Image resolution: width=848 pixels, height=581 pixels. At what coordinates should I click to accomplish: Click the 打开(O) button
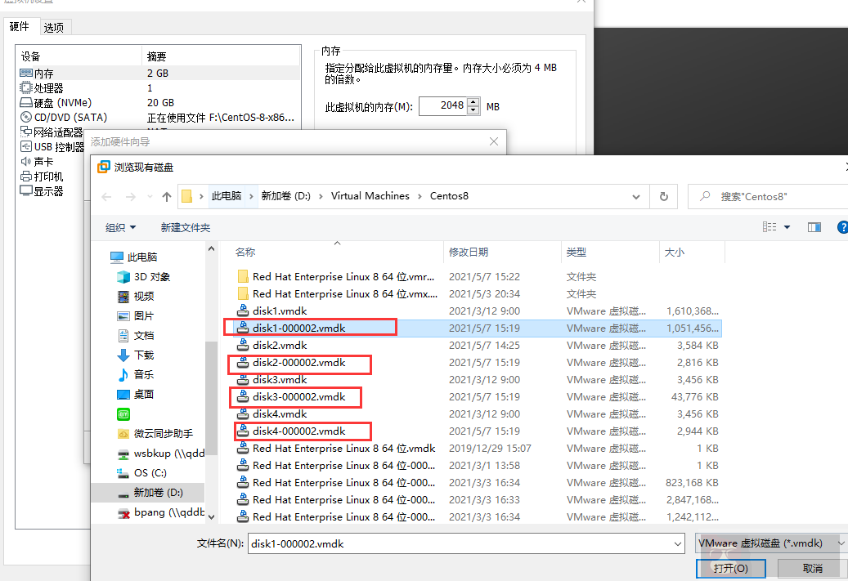[x=730, y=568]
